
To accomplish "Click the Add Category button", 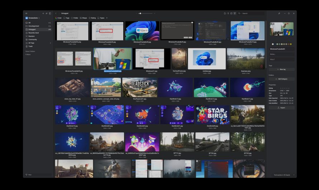I will pyautogui.click(x=281, y=79).
